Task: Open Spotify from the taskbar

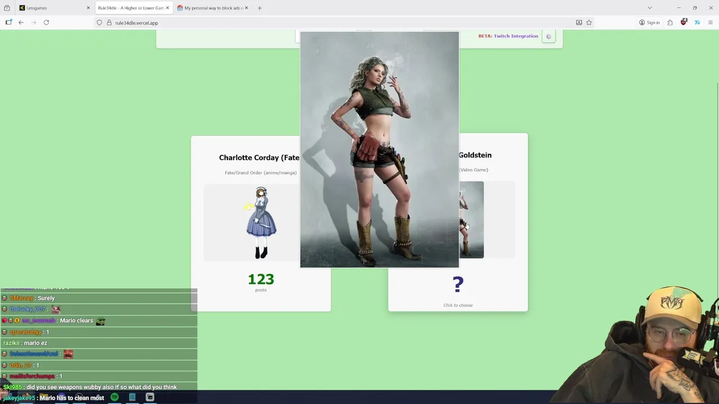Action: click(x=115, y=397)
